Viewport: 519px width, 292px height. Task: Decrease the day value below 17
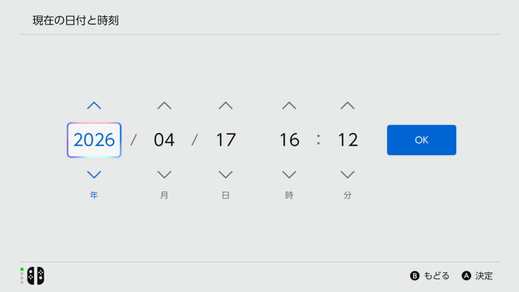[x=226, y=174]
